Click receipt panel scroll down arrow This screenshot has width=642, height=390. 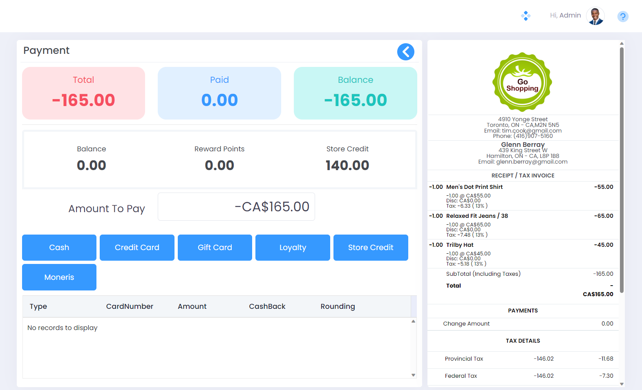(622, 384)
